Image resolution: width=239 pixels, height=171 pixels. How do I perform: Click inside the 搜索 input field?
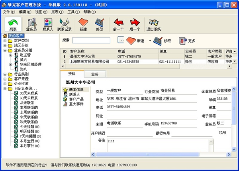(91, 40)
